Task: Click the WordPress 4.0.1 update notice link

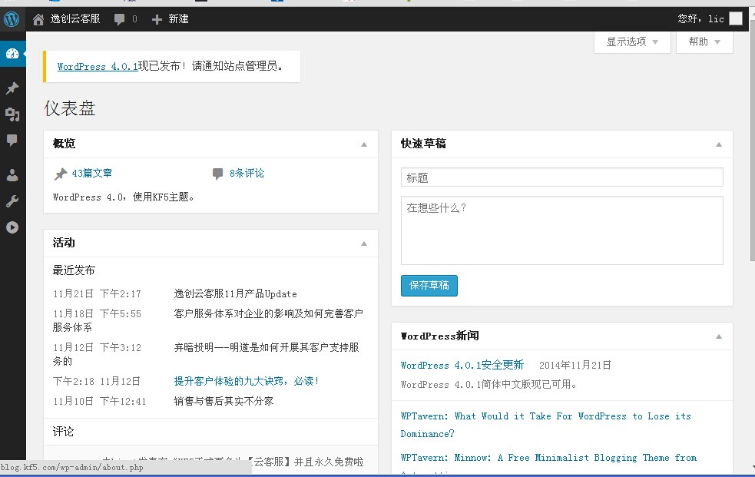Action: point(98,66)
